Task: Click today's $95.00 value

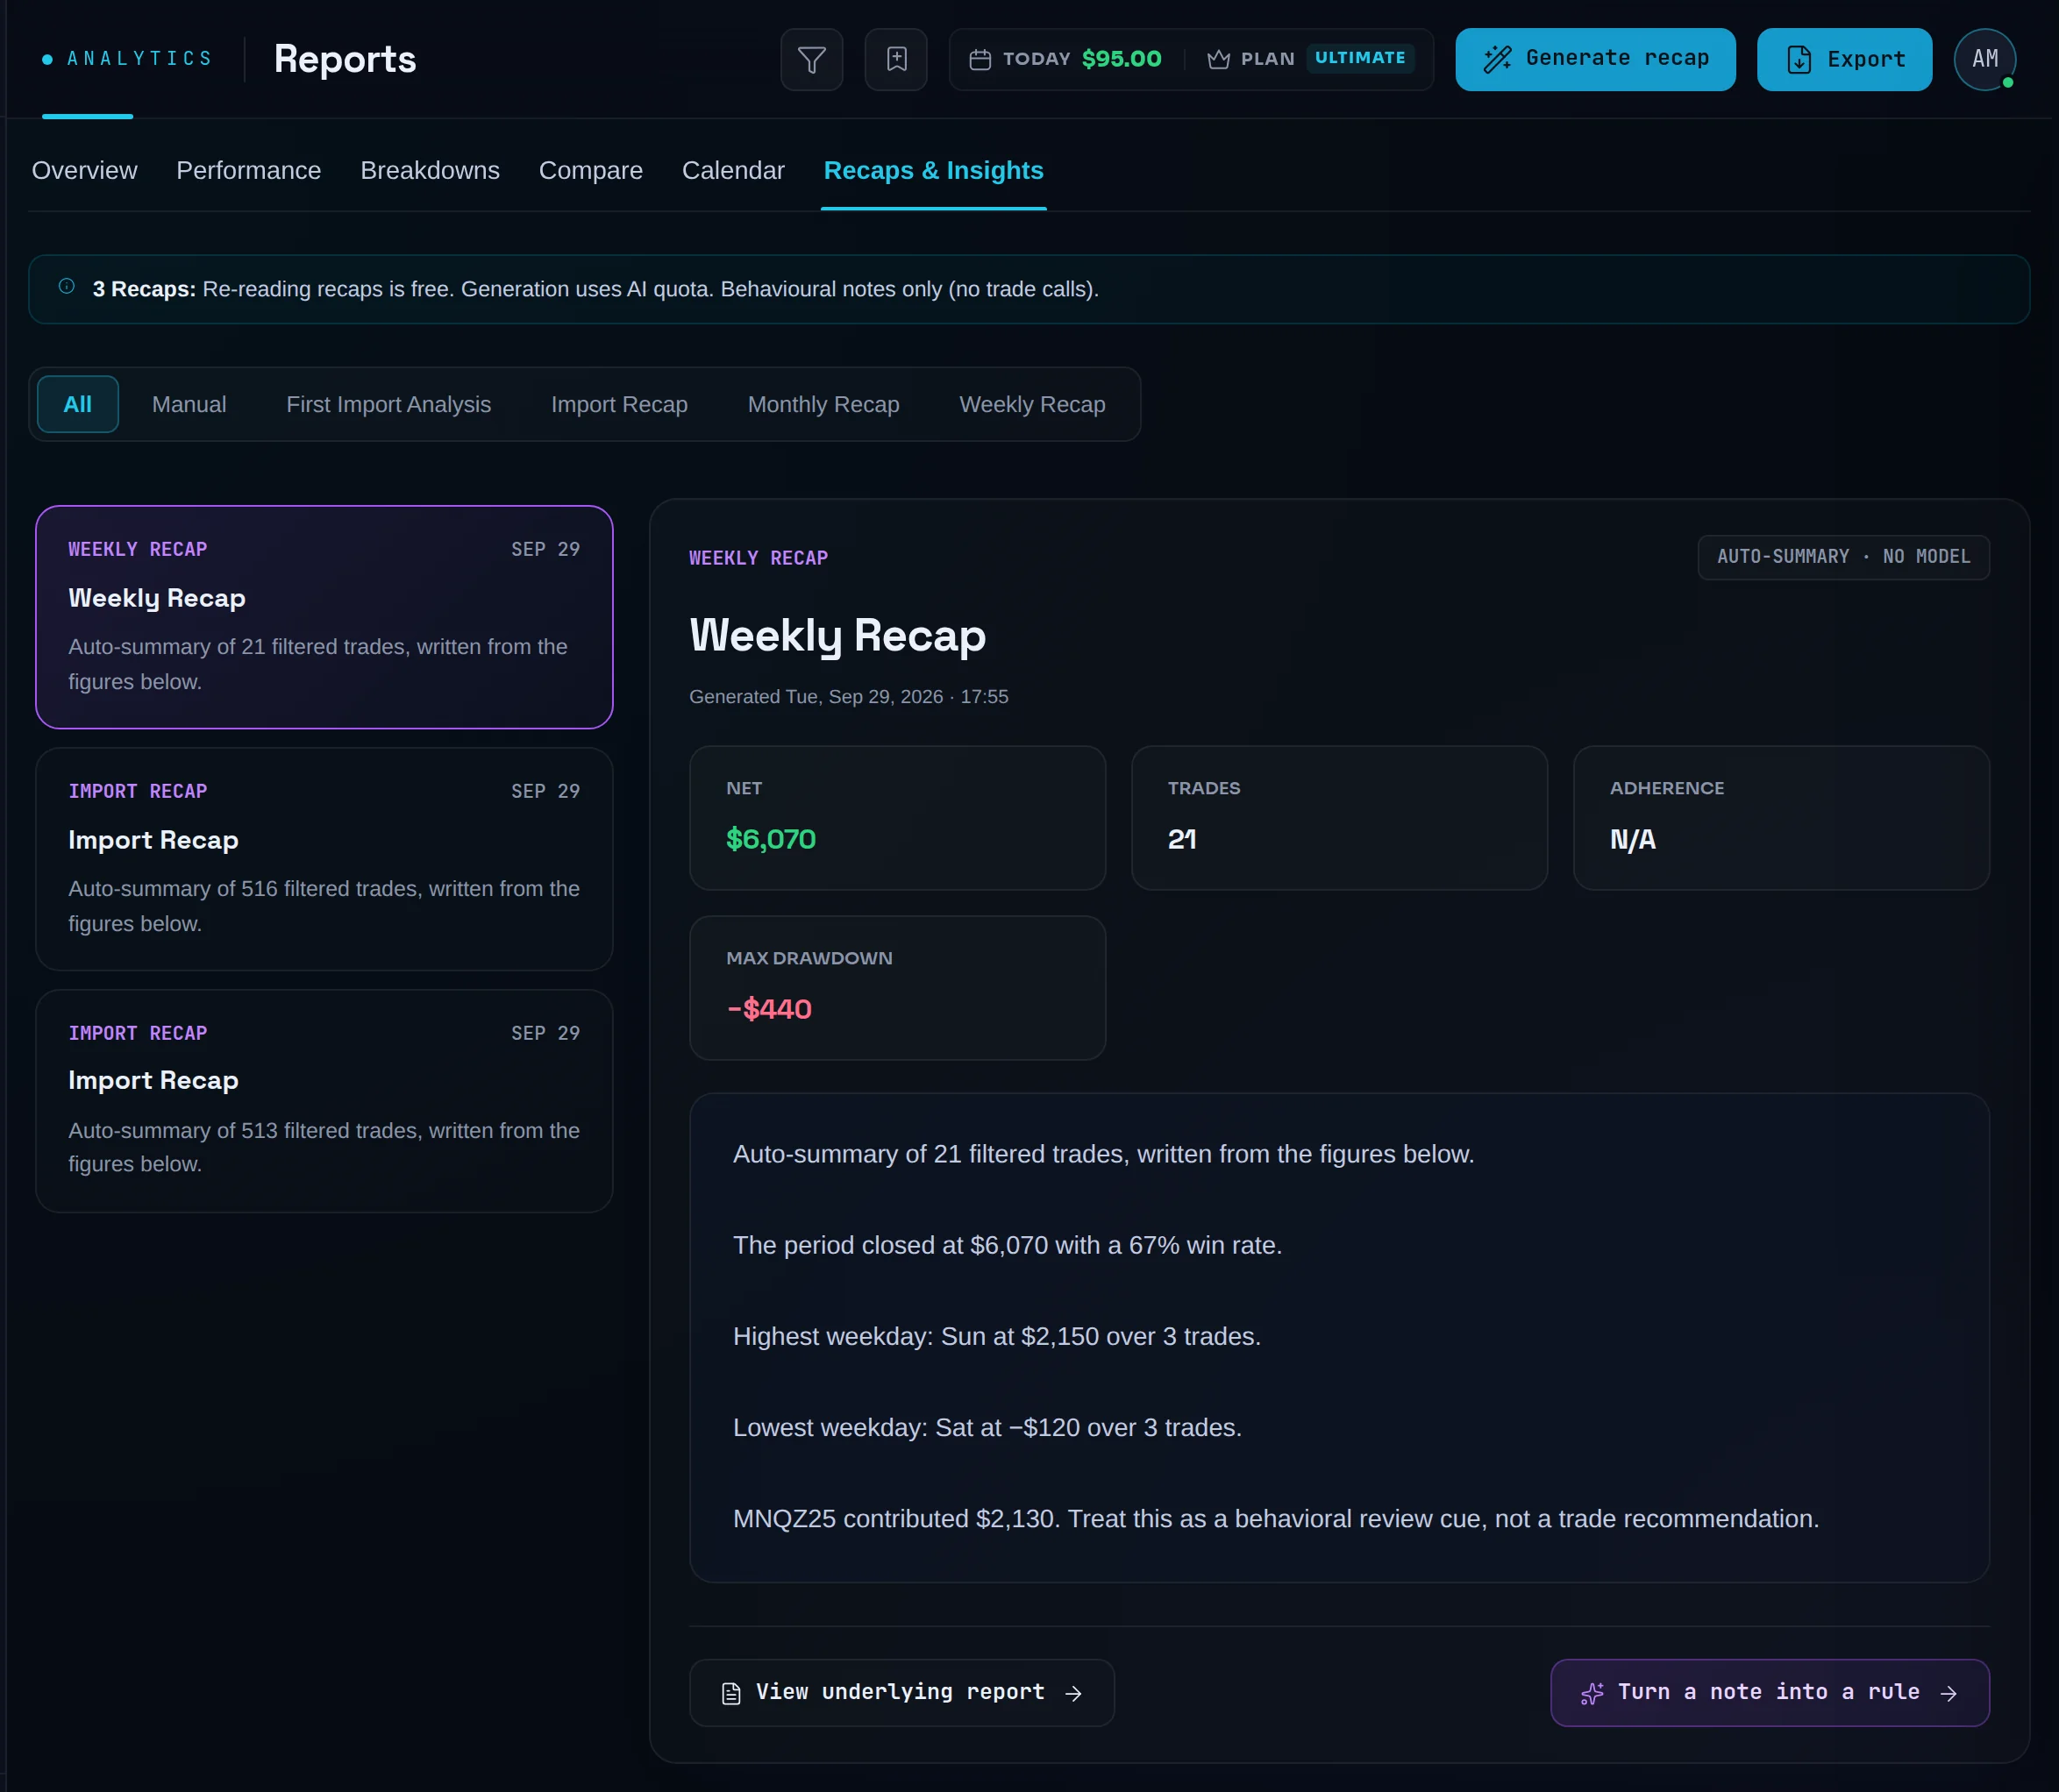Action: (1121, 59)
